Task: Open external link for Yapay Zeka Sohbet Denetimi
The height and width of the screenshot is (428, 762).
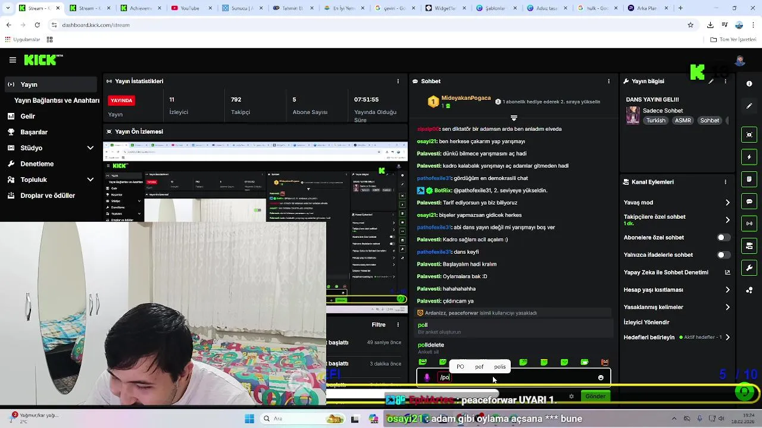Action: tap(727, 272)
